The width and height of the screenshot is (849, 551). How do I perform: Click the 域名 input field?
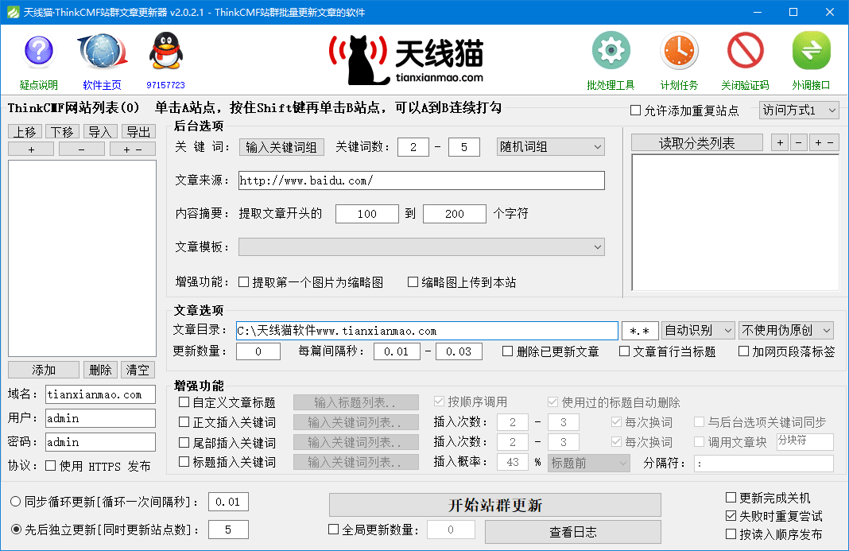[100, 394]
